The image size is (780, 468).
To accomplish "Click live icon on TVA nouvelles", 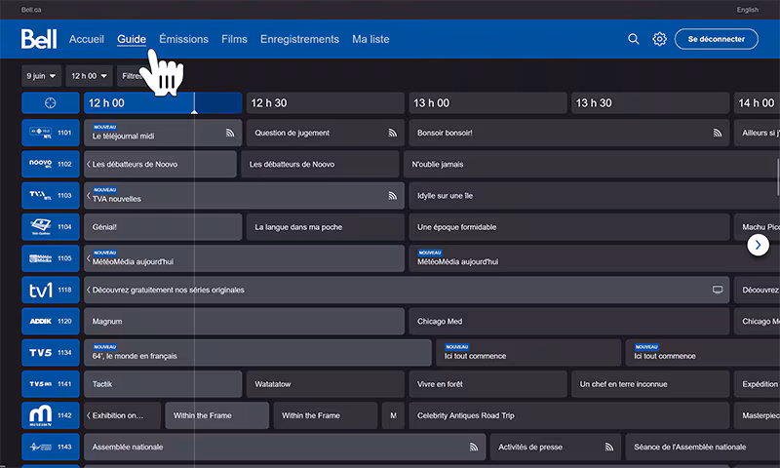I will 393,195.
